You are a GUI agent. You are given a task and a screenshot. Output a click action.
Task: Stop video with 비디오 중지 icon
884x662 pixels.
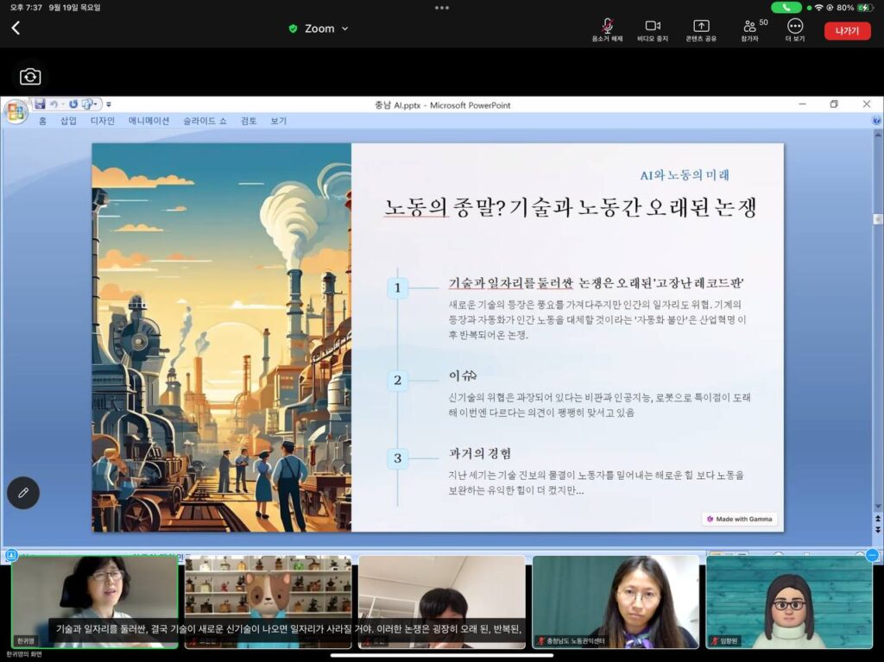pyautogui.click(x=653, y=29)
